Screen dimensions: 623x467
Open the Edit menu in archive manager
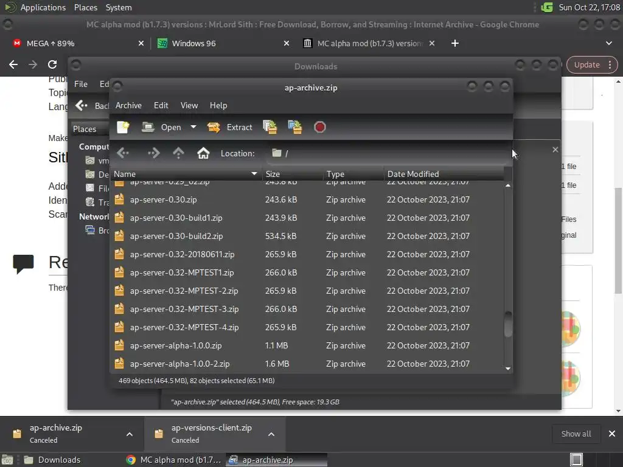(161, 105)
